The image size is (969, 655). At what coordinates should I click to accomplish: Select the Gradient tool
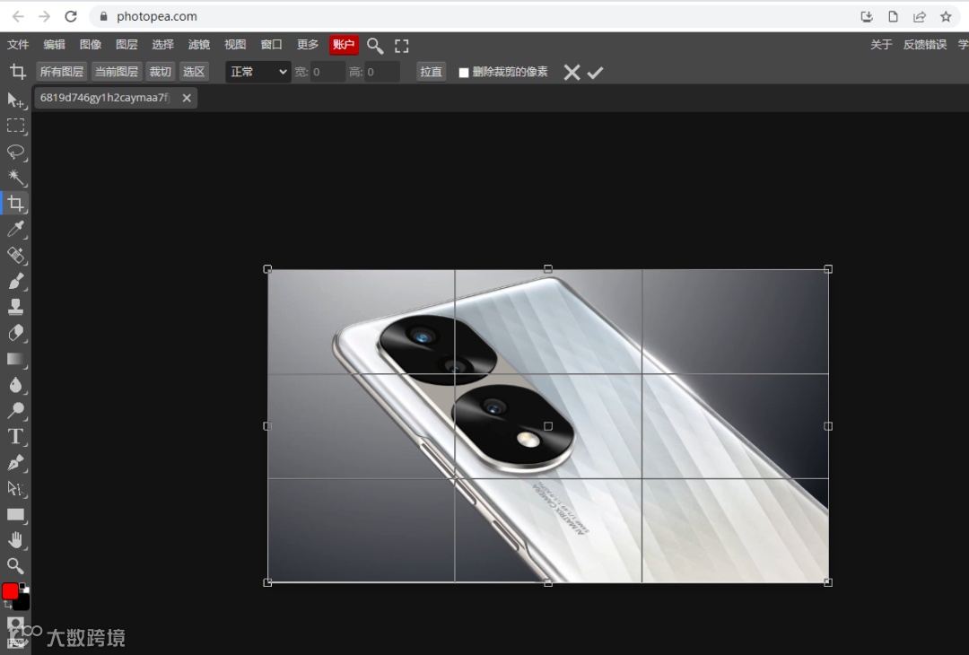(15, 359)
